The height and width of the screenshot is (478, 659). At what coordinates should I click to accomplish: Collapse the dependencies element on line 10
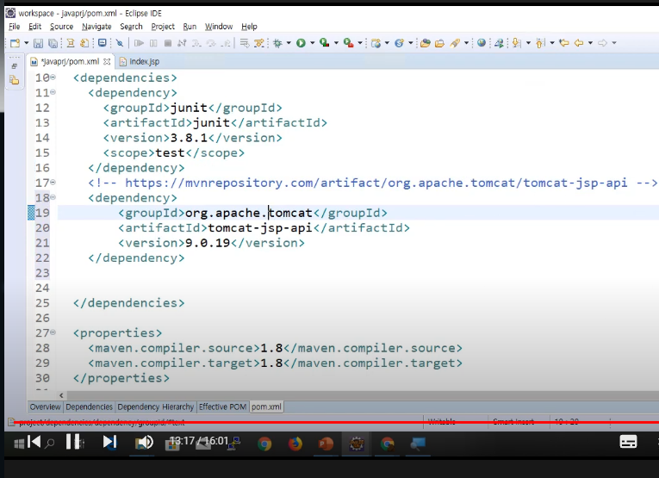[53, 77]
